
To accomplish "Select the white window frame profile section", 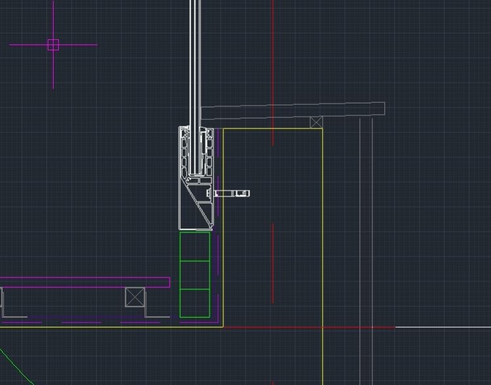I will pos(196,178).
